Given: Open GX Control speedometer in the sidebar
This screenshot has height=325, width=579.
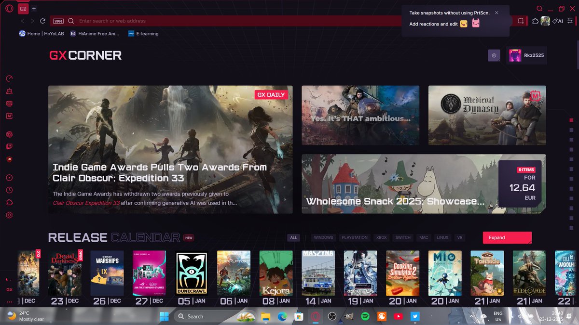Looking at the screenshot, I should point(9,79).
